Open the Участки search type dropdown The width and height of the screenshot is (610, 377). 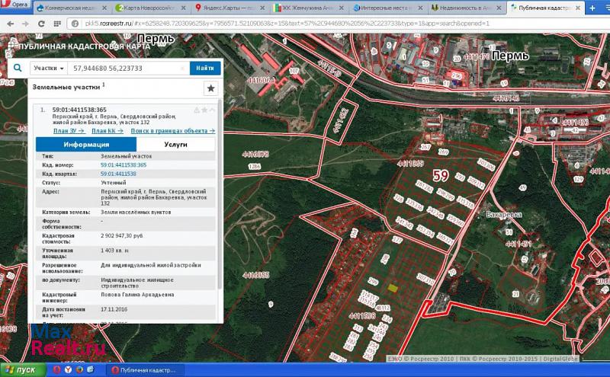[48, 68]
